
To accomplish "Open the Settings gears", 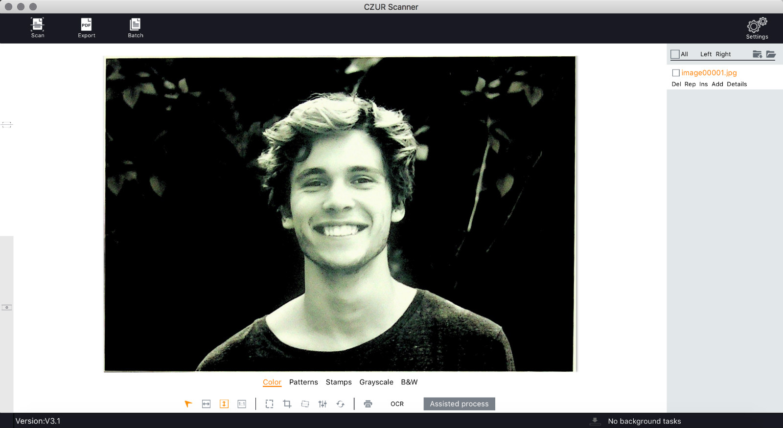I will click(x=757, y=28).
